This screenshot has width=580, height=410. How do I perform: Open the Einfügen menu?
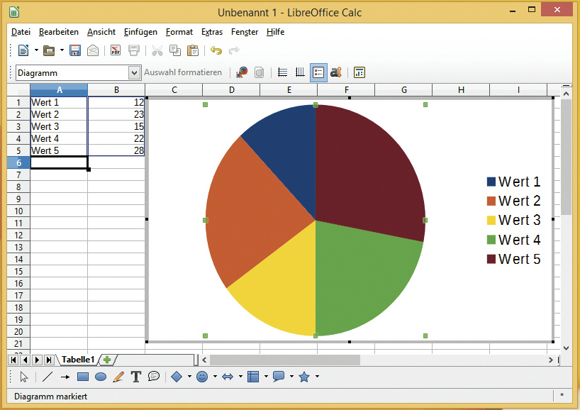pos(140,32)
